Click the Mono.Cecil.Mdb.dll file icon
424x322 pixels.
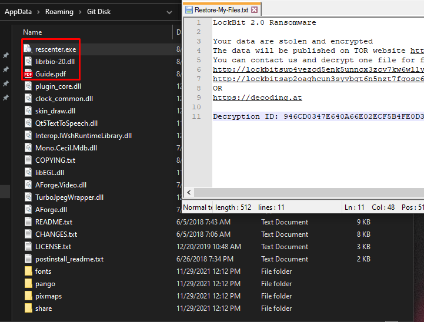point(28,147)
